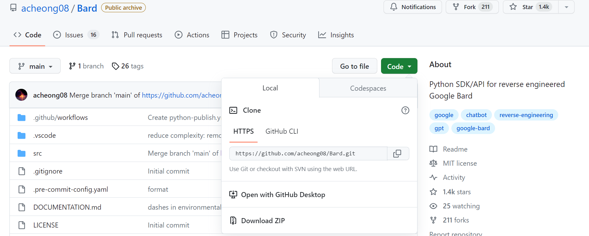Open the .vscode folder

tap(45, 135)
